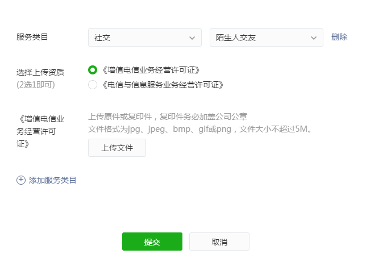Click the 添加服务类目 link

click(x=52, y=180)
